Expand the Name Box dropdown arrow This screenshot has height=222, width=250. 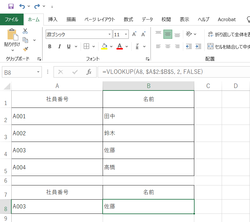click(x=38, y=72)
